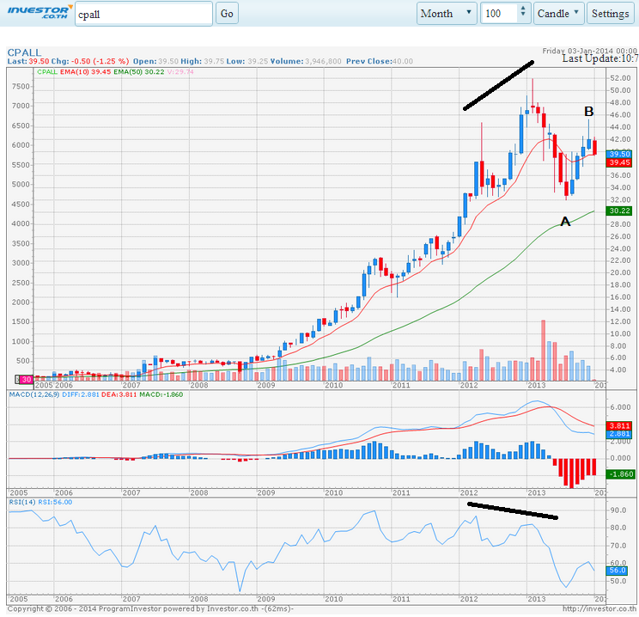Click the red 3.811 MACD axis tag

(x=619, y=425)
